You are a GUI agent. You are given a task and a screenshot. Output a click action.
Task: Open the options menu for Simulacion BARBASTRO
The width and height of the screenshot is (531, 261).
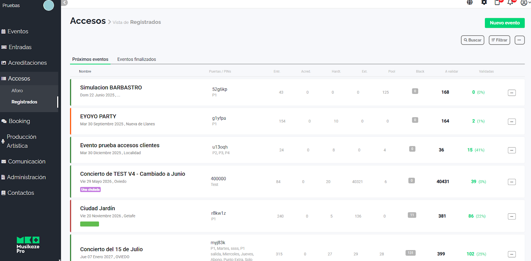coord(511,93)
